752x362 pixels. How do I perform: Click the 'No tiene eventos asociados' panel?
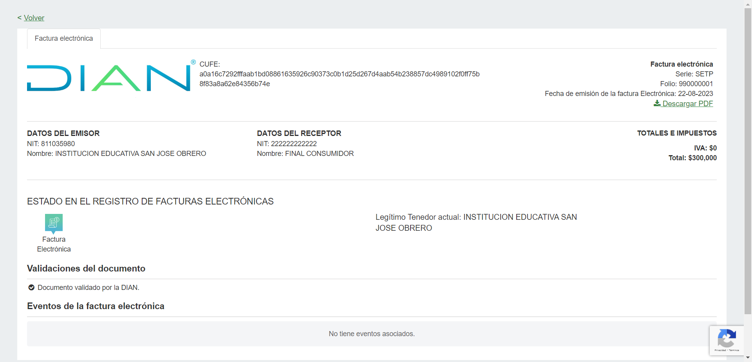point(371,334)
